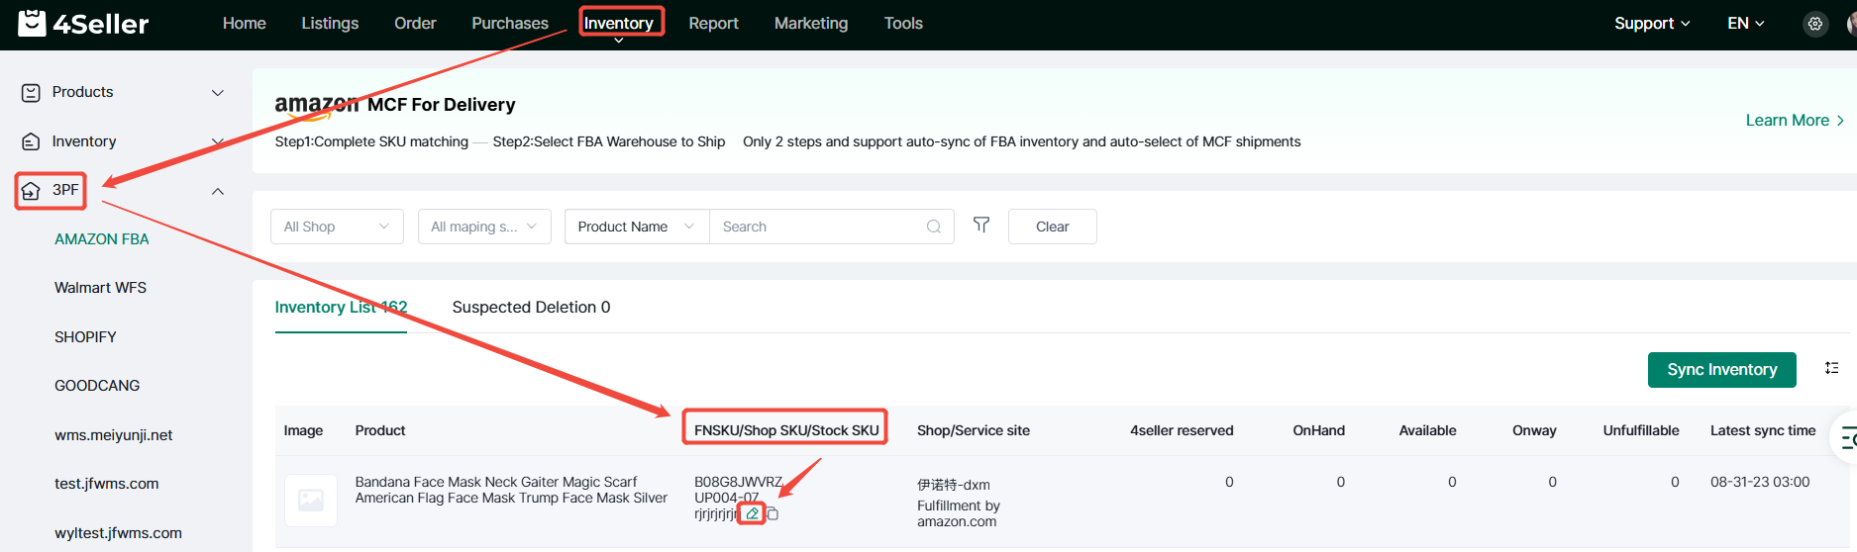Click the Latest sync time column header
Image resolution: width=1857 pixels, height=552 pixels.
coord(1763,430)
